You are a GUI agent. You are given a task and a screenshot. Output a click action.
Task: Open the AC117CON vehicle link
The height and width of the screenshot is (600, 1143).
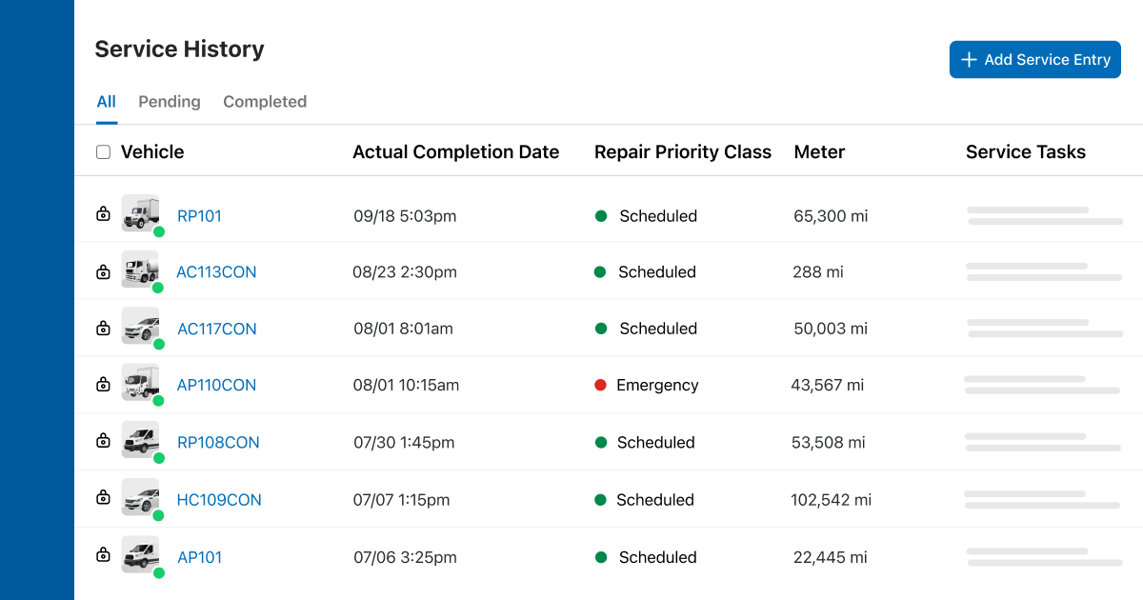point(217,329)
